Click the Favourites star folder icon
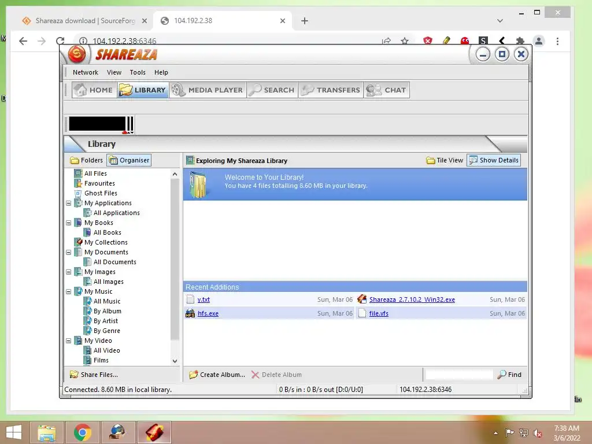This screenshot has width=592, height=444. coord(78,183)
